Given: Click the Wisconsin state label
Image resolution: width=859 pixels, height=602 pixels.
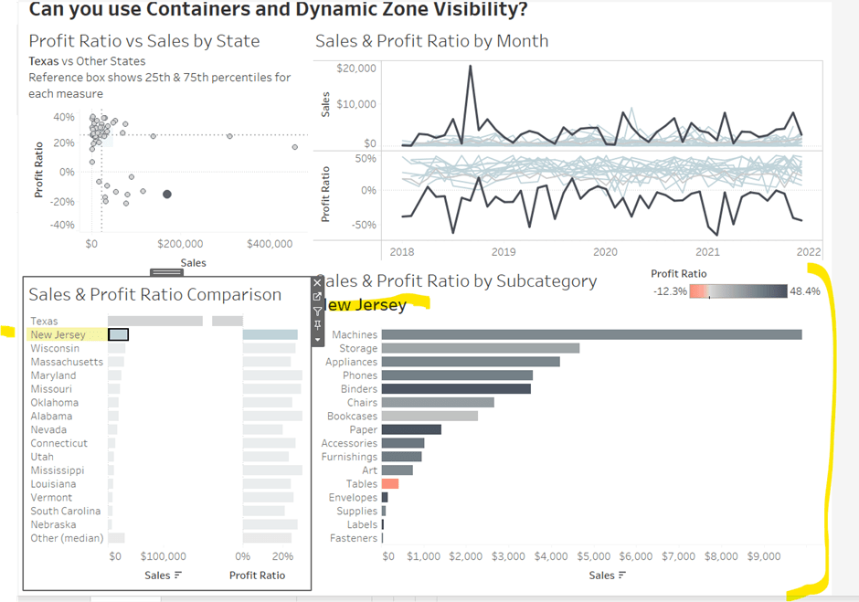Looking at the screenshot, I should click(55, 348).
